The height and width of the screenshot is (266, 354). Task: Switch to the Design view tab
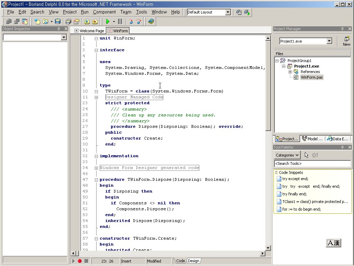pyautogui.click(x=193, y=261)
